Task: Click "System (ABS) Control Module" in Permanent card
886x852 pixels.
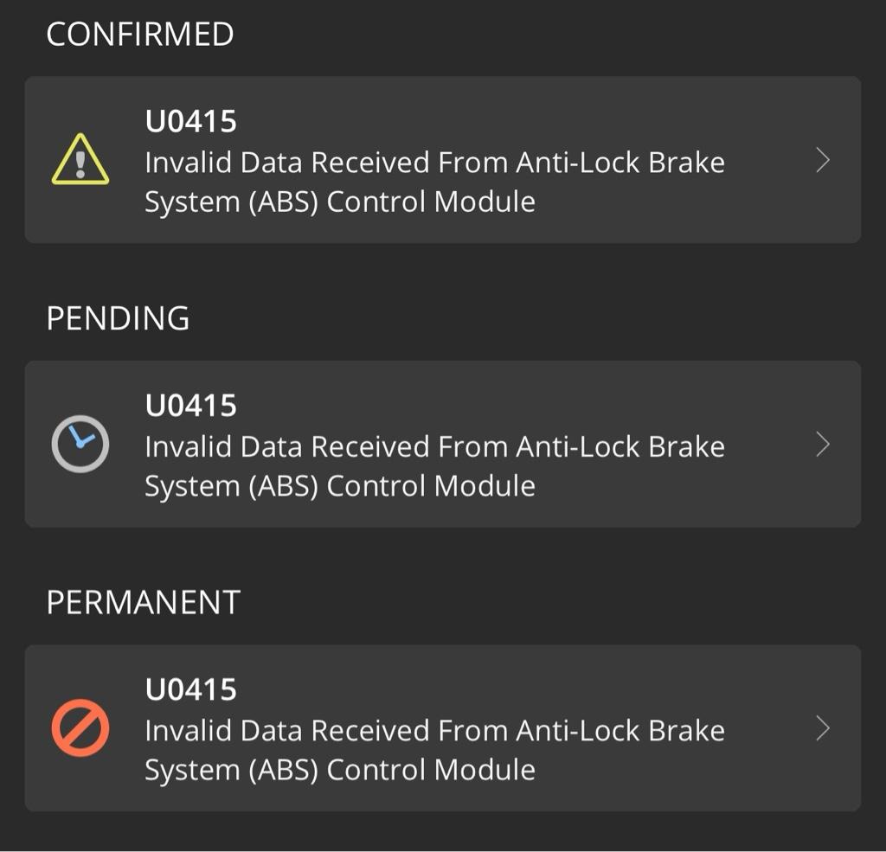Action: click(339, 770)
